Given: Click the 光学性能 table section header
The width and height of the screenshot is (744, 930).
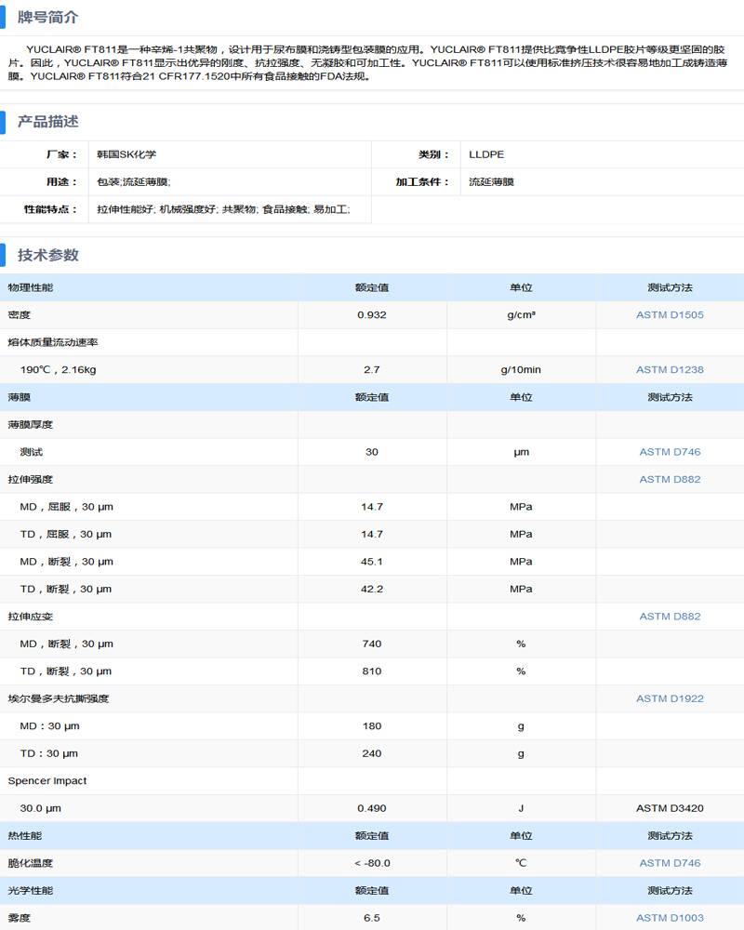Looking at the screenshot, I should click(x=31, y=890).
